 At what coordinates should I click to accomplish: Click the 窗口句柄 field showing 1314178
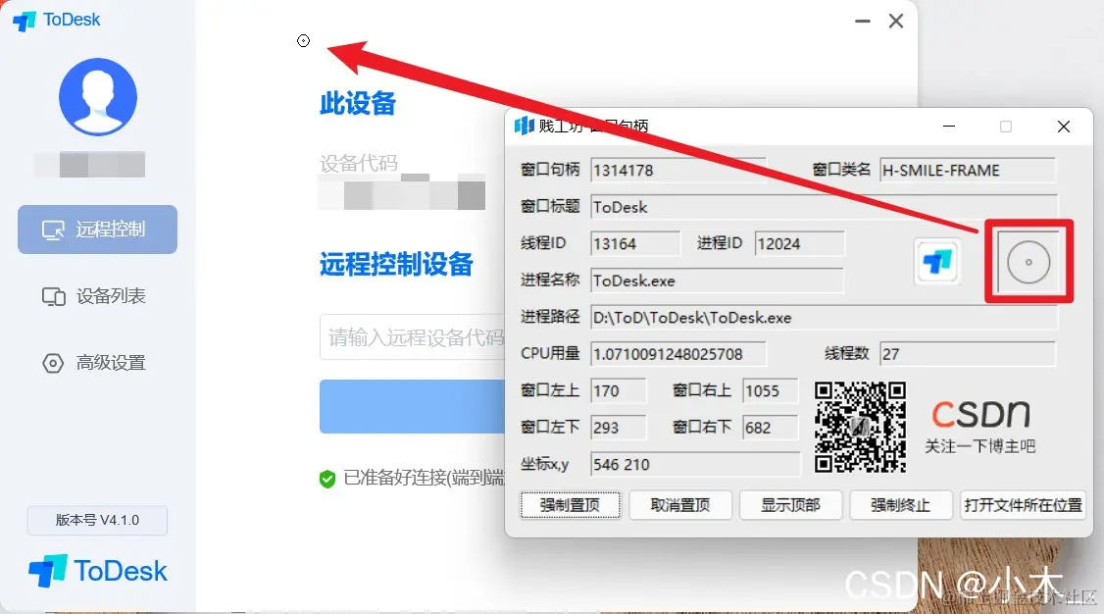coord(678,170)
